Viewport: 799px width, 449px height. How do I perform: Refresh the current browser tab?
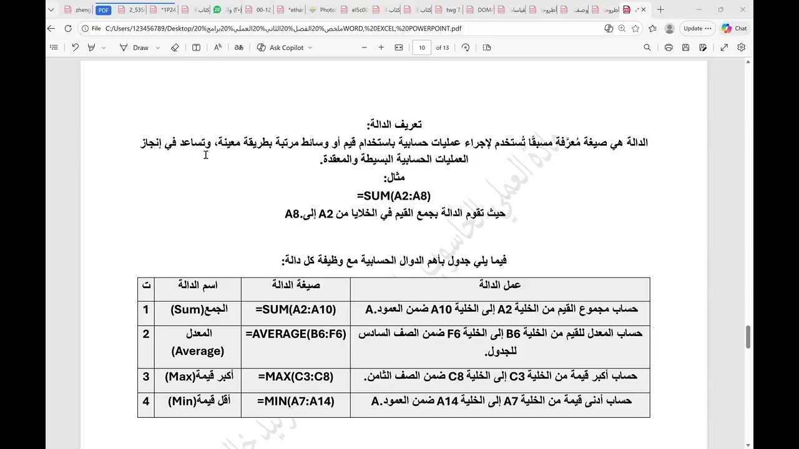pyautogui.click(x=68, y=28)
